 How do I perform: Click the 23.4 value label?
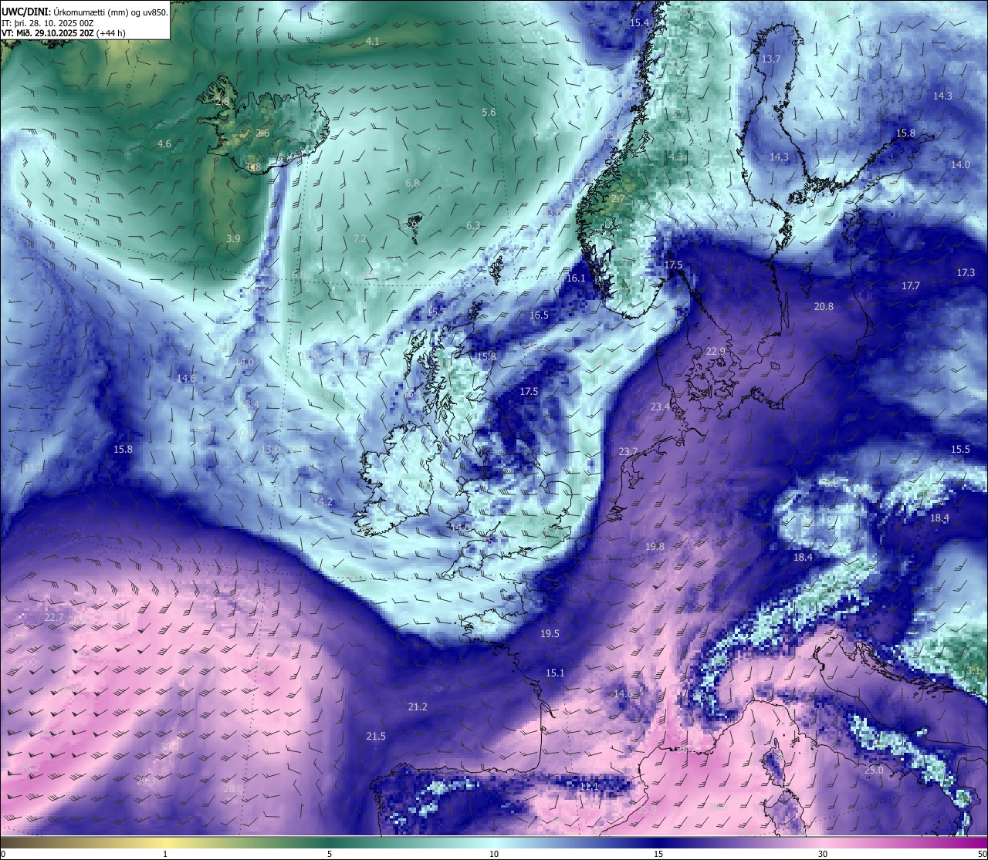(x=660, y=407)
